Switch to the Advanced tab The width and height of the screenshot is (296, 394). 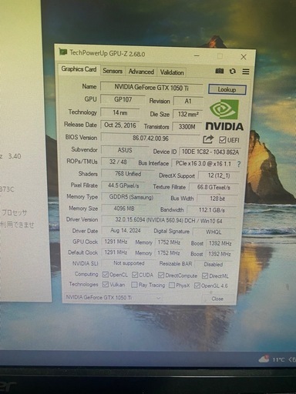click(141, 72)
